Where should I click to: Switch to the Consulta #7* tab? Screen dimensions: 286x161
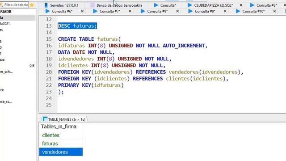(x=106, y=11)
